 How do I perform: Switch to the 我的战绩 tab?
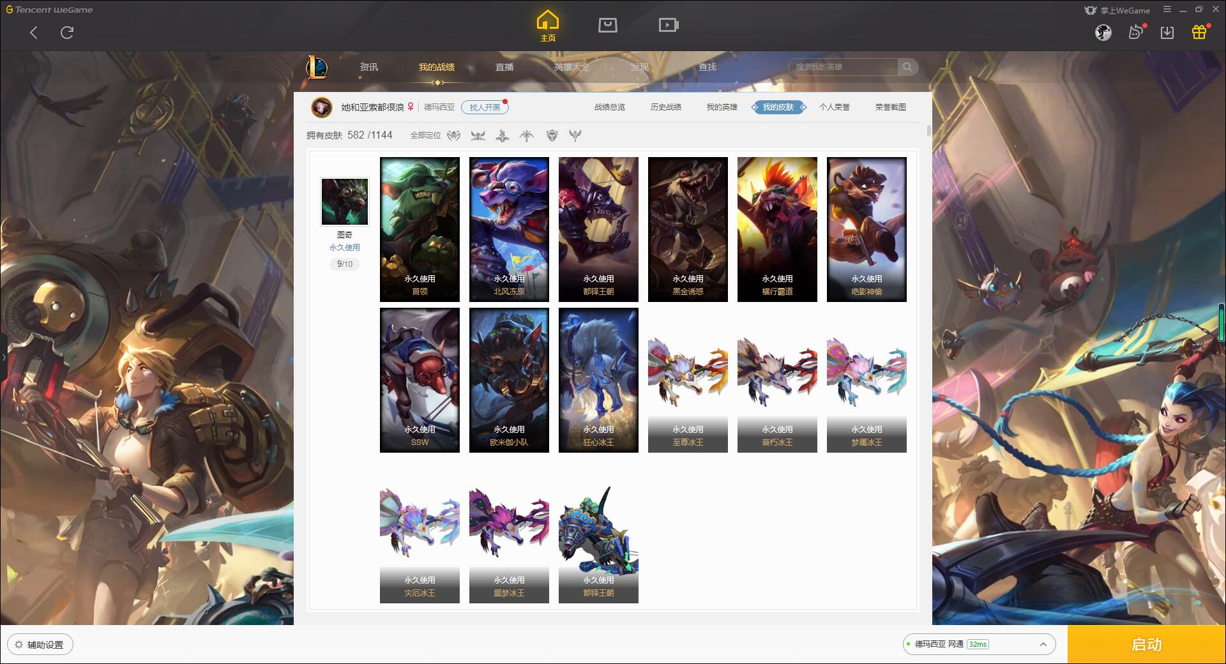(x=437, y=67)
